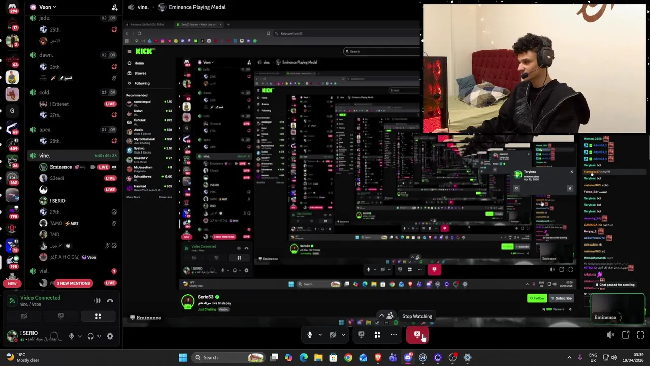The height and width of the screenshot is (366, 650).
Task: Click the Video Connected status text
Action: [40, 298]
